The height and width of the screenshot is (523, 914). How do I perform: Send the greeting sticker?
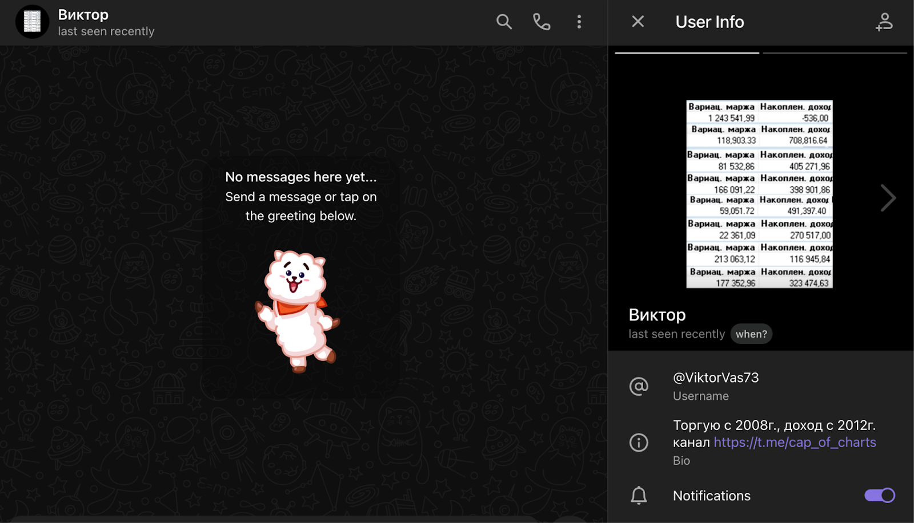[x=297, y=311]
